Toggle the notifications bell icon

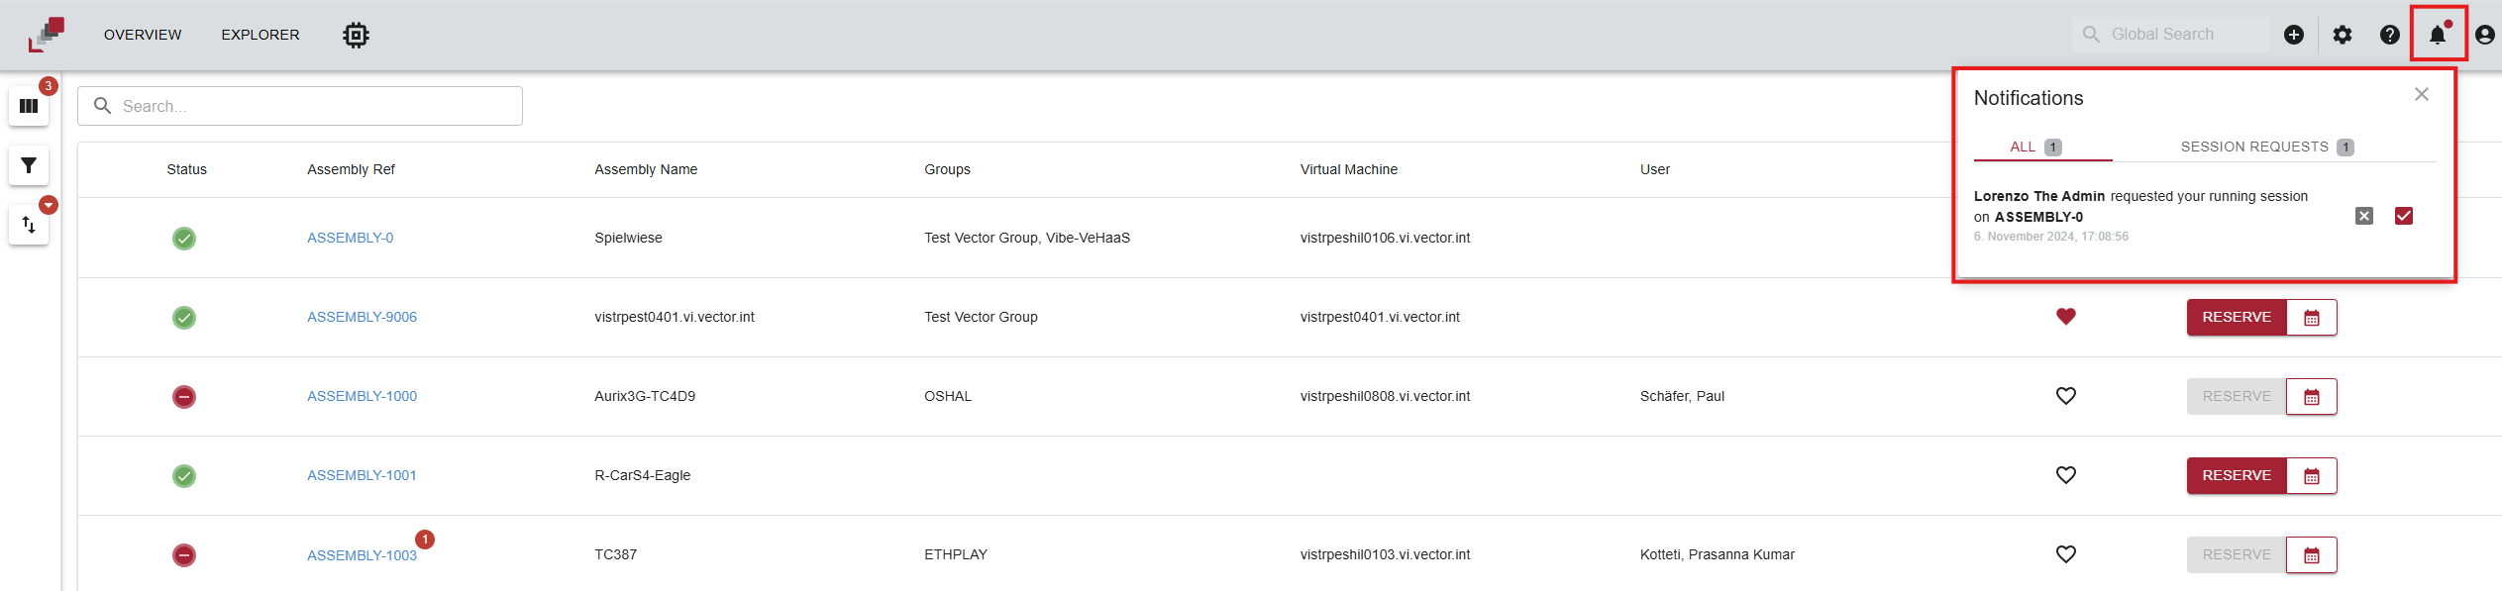click(x=2438, y=35)
